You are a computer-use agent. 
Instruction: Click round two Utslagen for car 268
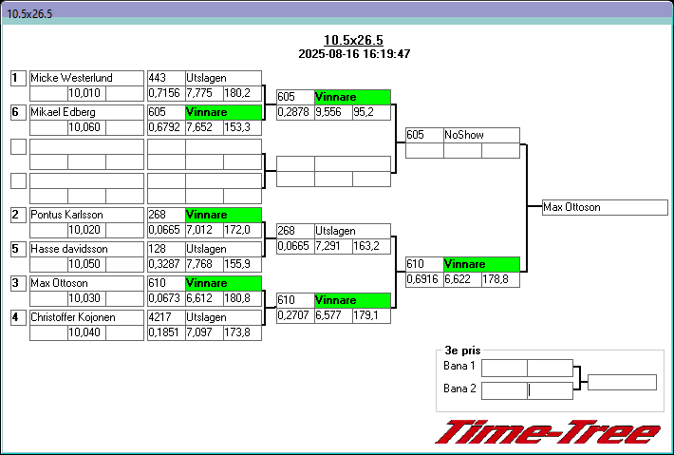[352, 231]
